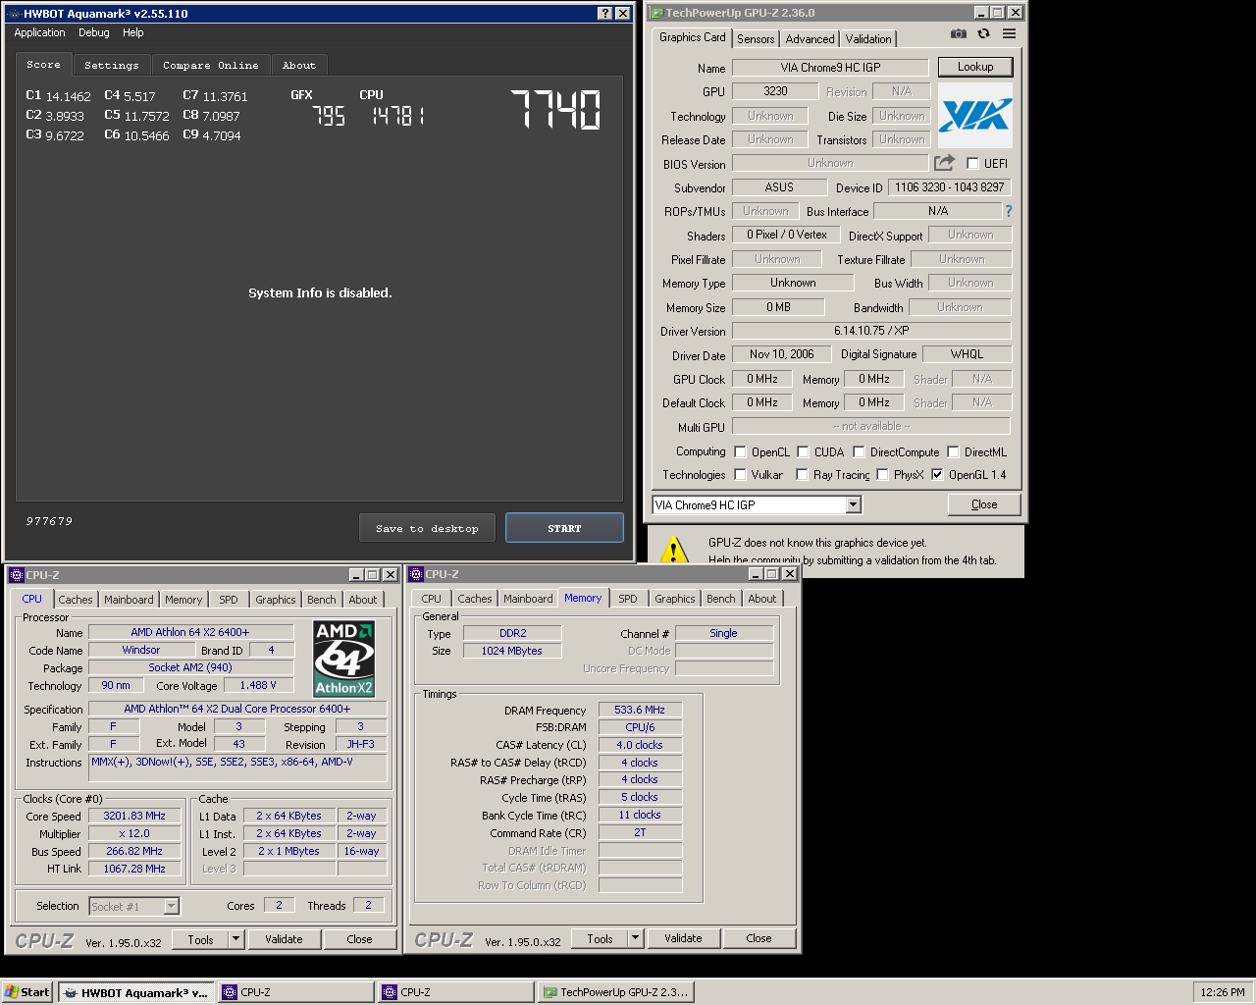Click the VIA vendor logo
The height and width of the screenshot is (1005, 1256).
click(974, 117)
